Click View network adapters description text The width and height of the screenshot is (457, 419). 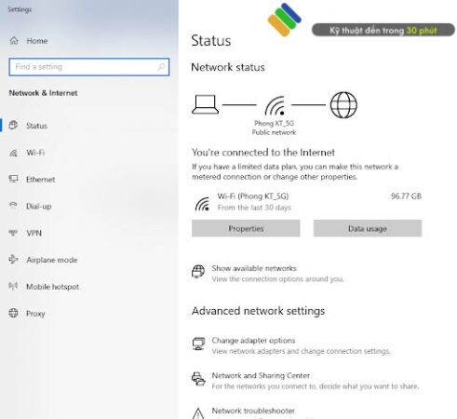point(301,351)
